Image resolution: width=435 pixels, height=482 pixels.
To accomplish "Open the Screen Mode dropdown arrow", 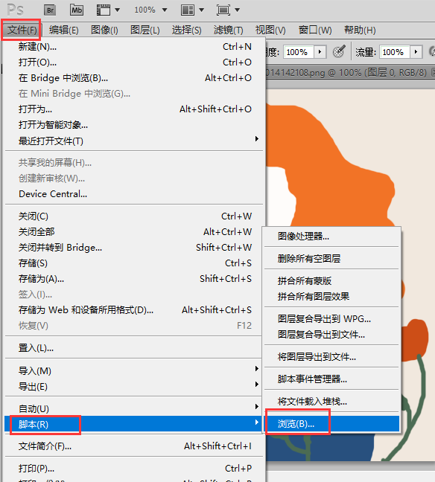I will pos(237,10).
